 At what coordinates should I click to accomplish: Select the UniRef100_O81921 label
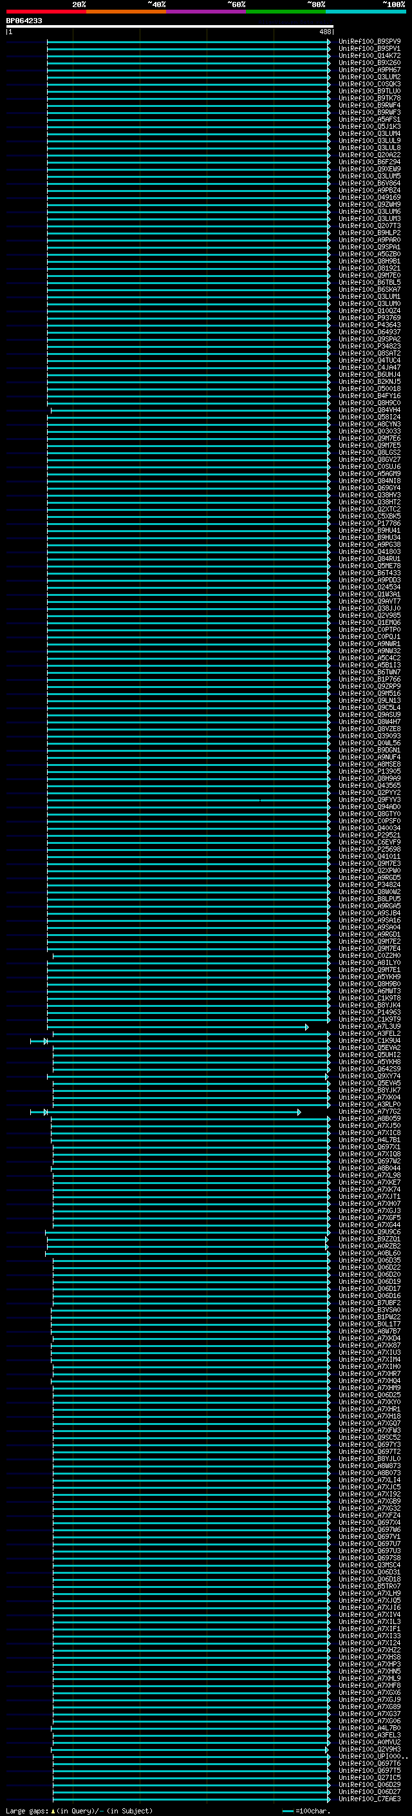[370, 269]
